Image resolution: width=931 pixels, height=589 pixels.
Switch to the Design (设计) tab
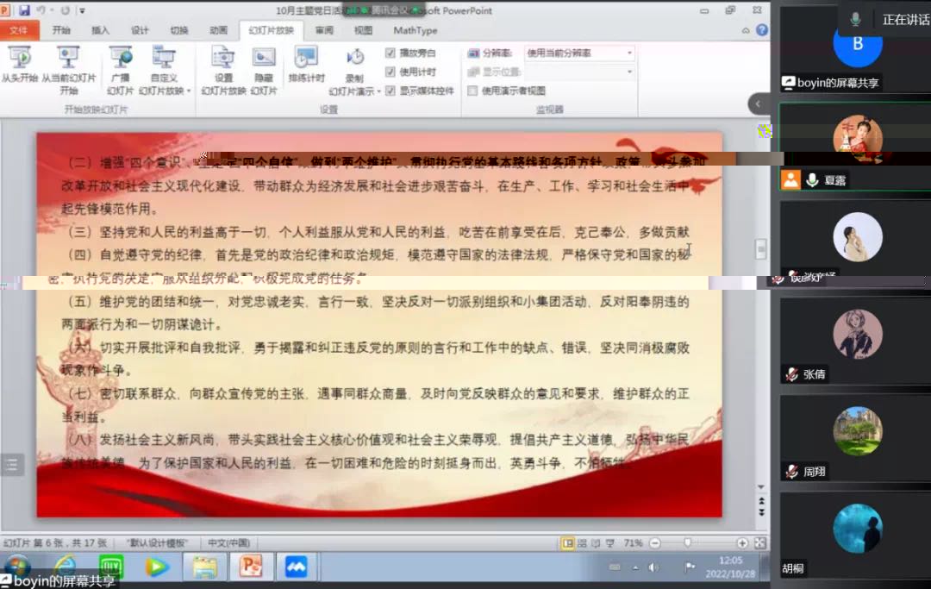coord(140,29)
